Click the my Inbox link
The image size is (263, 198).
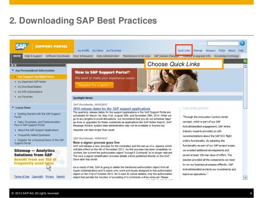pos(98,50)
